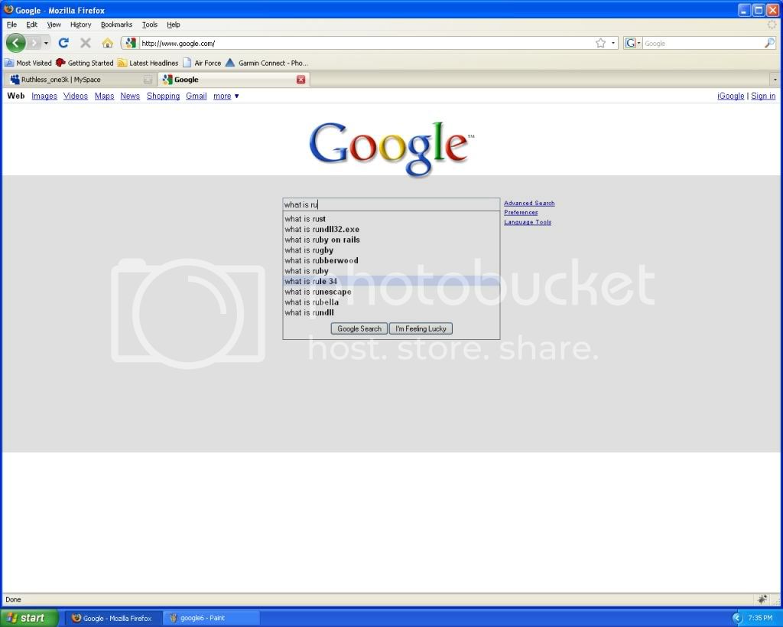Reload the page with the refresh icon
This screenshot has height=627, width=783.
[x=63, y=43]
